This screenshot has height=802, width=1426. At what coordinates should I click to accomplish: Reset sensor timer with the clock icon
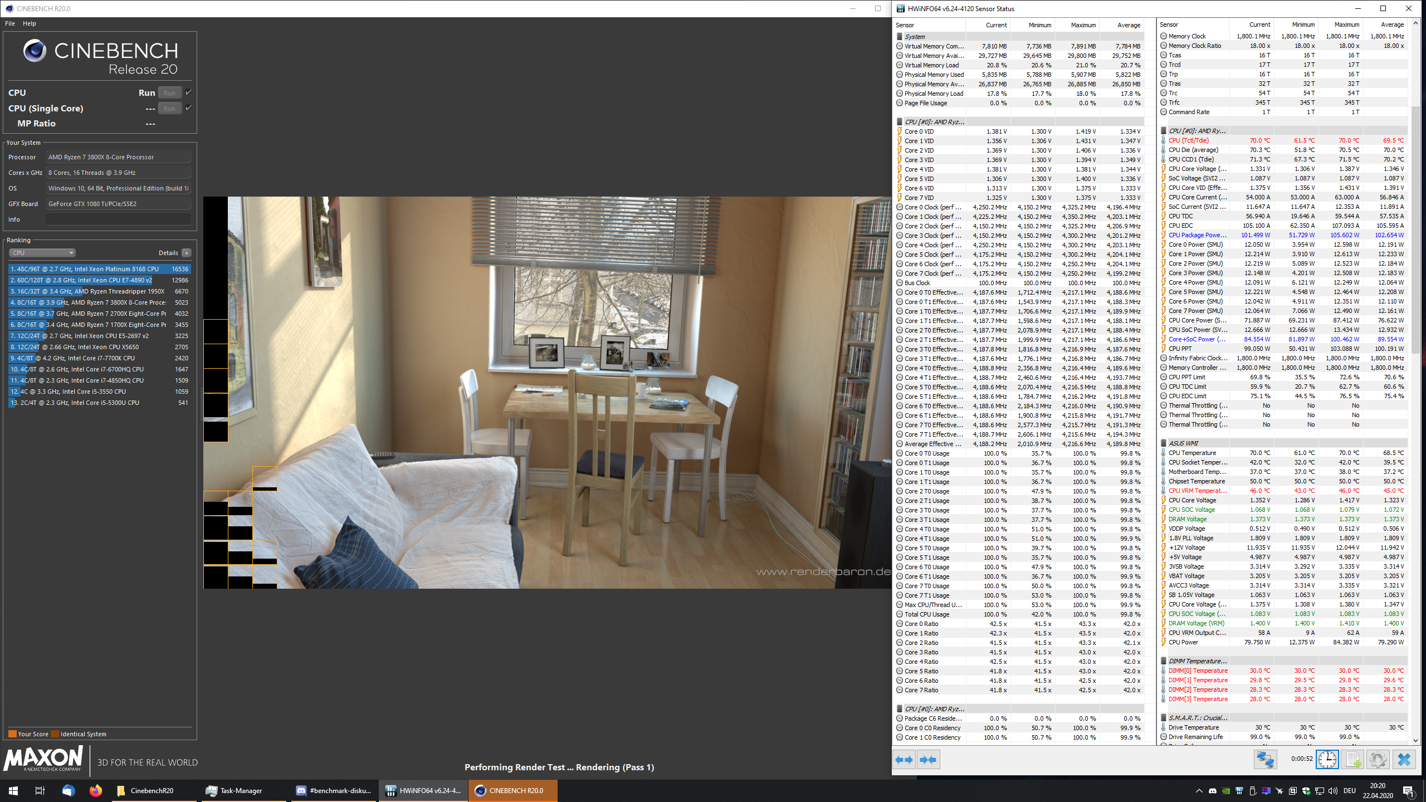pos(1327,760)
